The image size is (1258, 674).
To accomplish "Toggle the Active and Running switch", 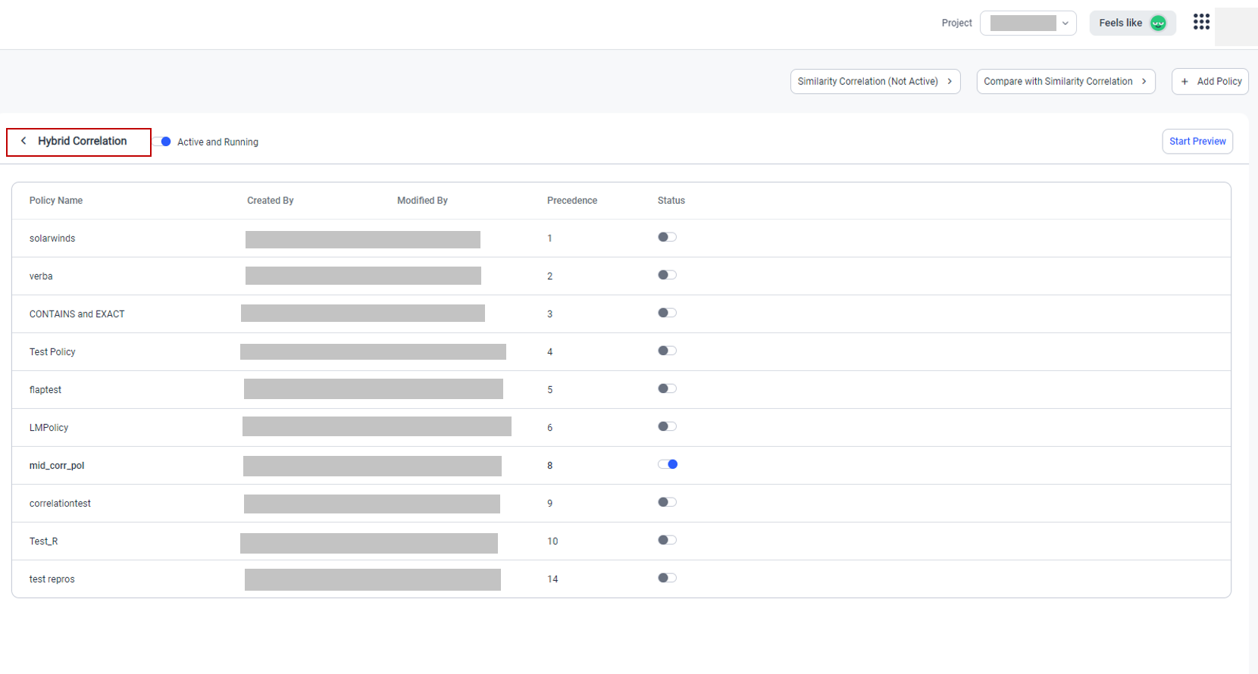I will coord(163,142).
